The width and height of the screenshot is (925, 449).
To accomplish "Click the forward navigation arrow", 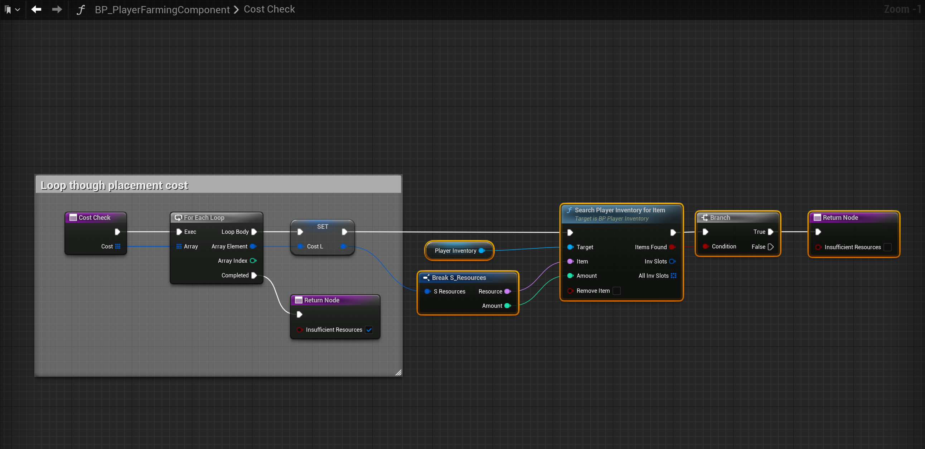I will click(x=57, y=9).
